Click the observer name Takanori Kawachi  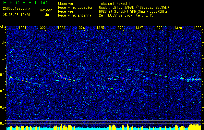114,4
